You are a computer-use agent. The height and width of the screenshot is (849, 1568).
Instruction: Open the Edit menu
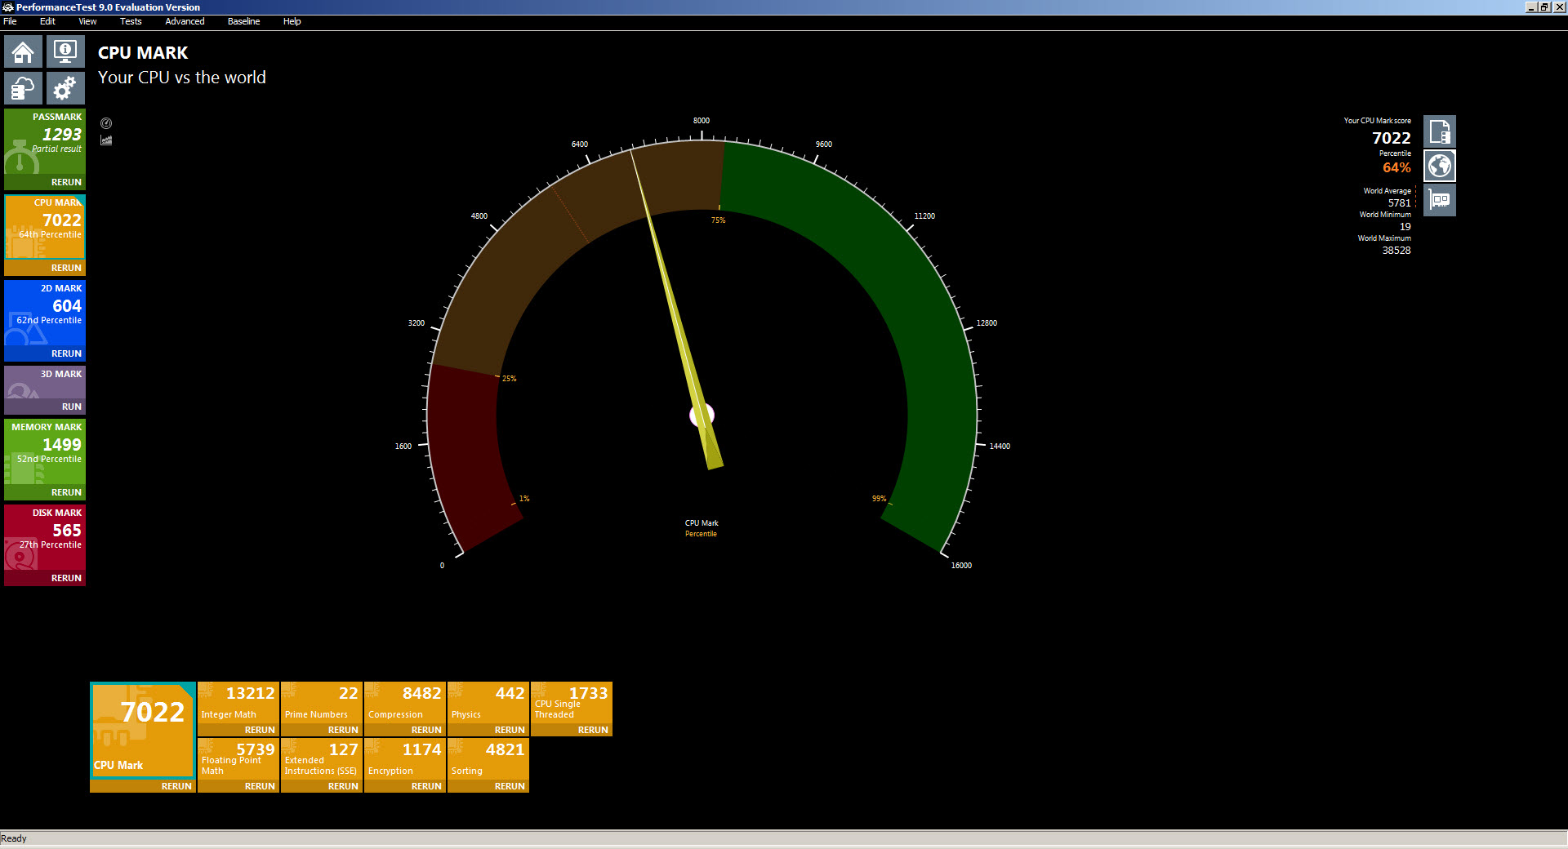(47, 21)
